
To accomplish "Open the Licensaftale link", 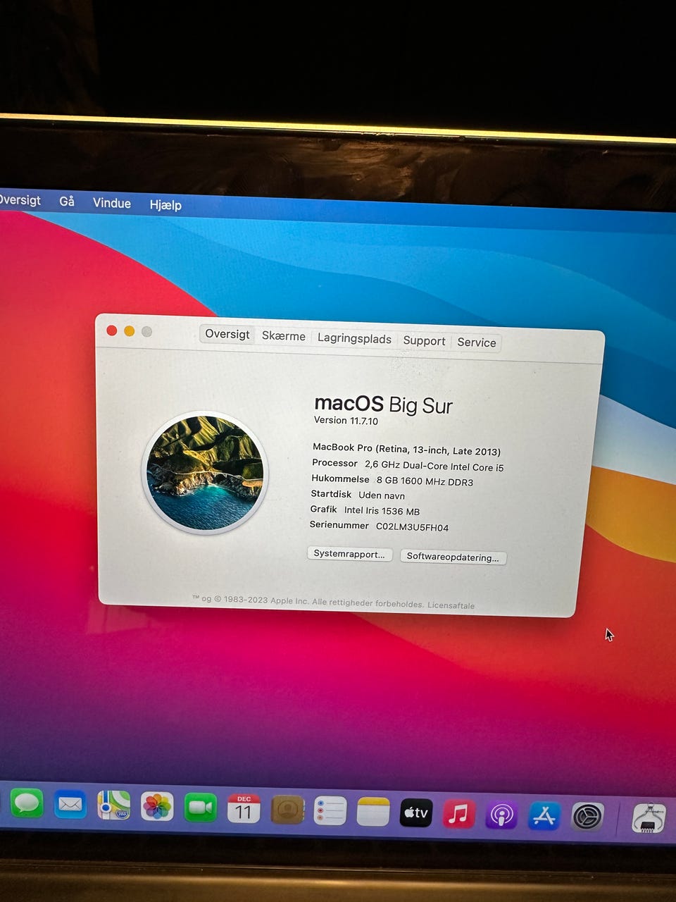I will point(451,605).
